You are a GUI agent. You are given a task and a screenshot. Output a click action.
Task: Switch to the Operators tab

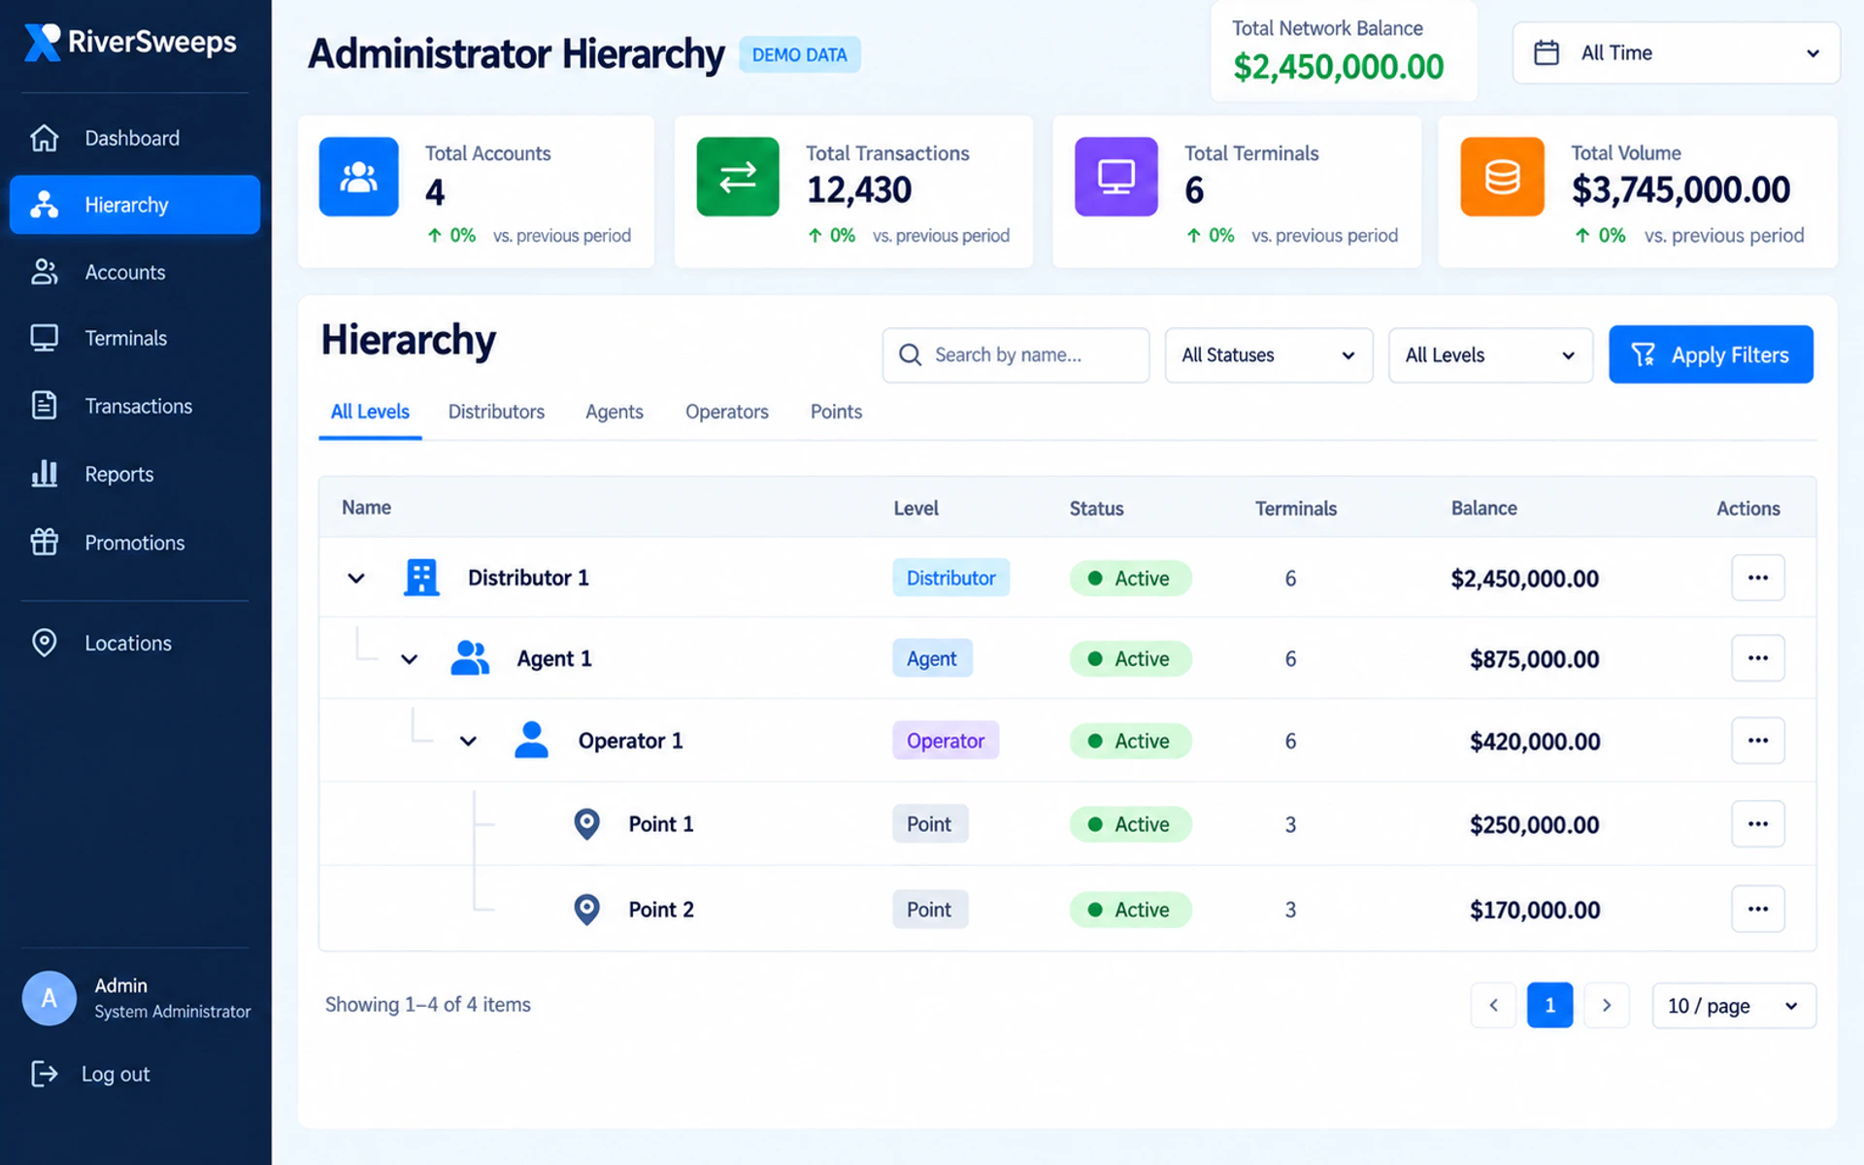tap(727, 412)
